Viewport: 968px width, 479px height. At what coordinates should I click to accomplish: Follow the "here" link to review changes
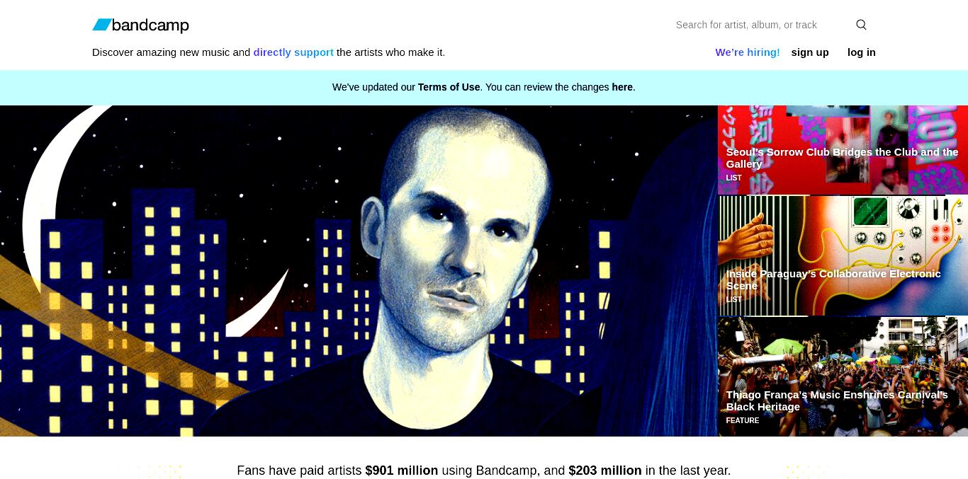click(622, 87)
